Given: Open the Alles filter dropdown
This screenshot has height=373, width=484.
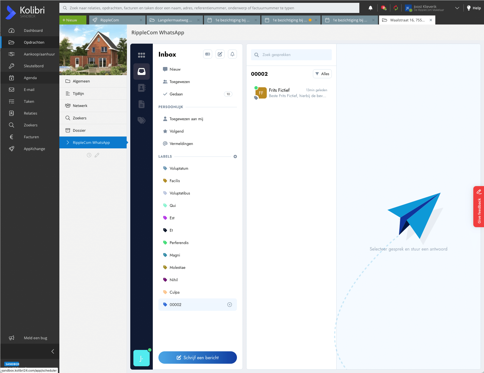Looking at the screenshot, I should pyautogui.click(x=322, y=74).
